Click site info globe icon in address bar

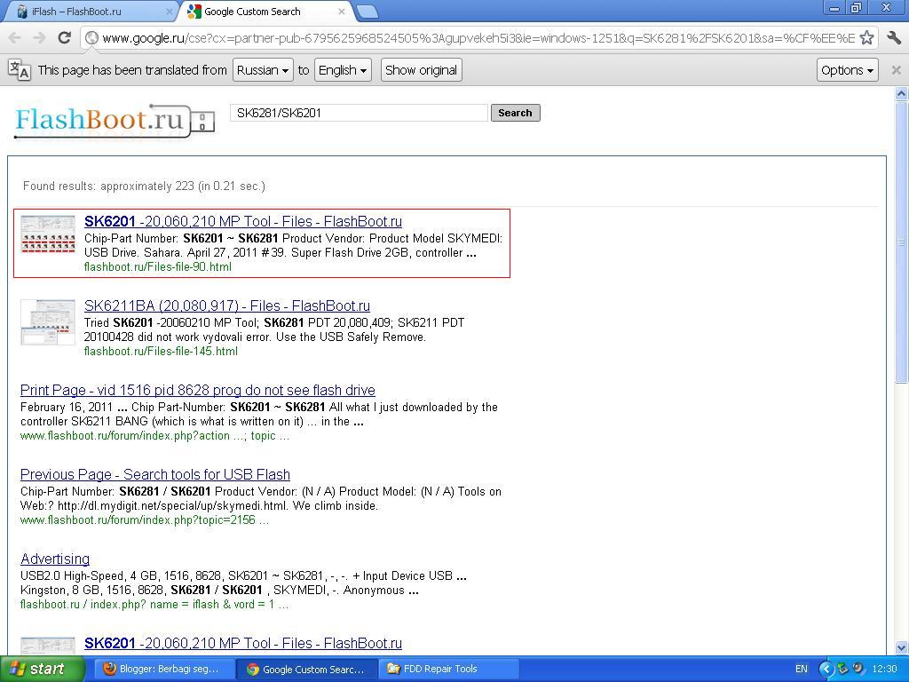click(91, 38)
